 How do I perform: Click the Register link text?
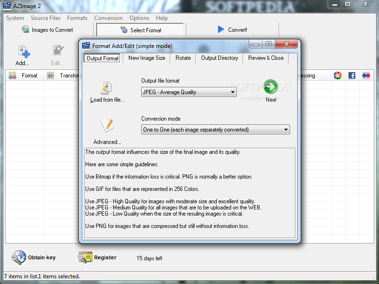(x=105, y=257)
